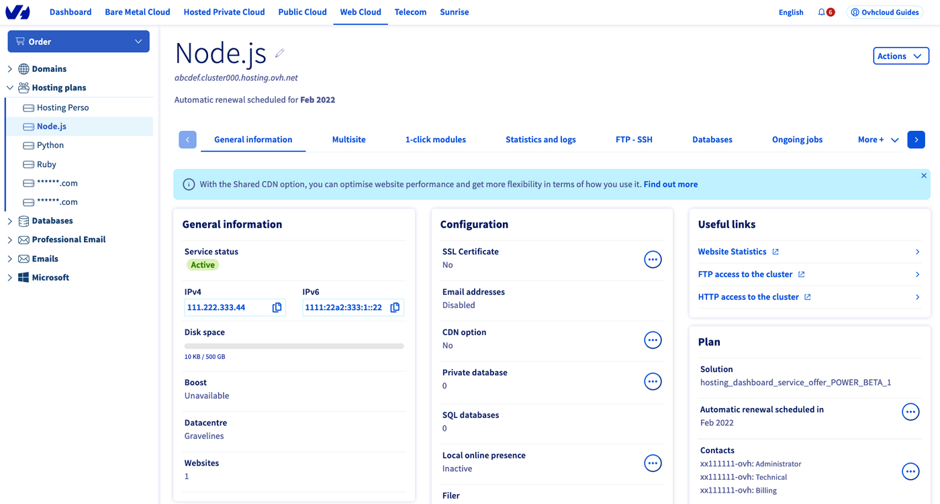Screen dimensions: 940x504
Task: Collapse the Hosting plans section
Action: click(9, 87)
